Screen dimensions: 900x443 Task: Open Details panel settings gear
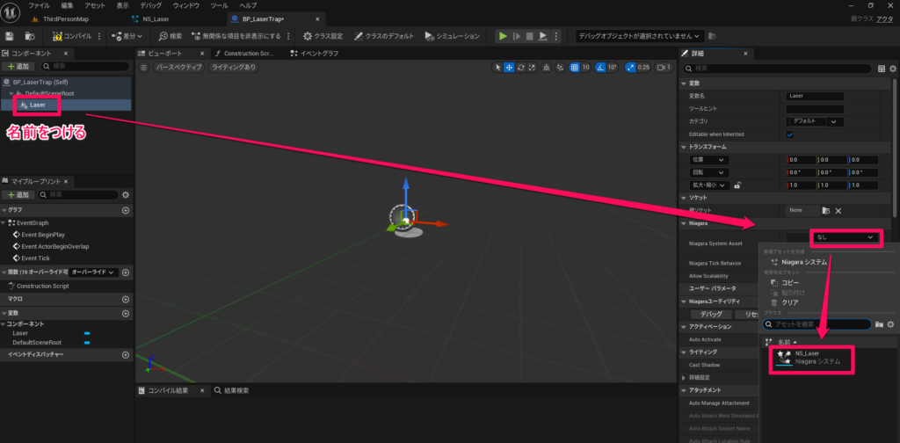(893, 69)
